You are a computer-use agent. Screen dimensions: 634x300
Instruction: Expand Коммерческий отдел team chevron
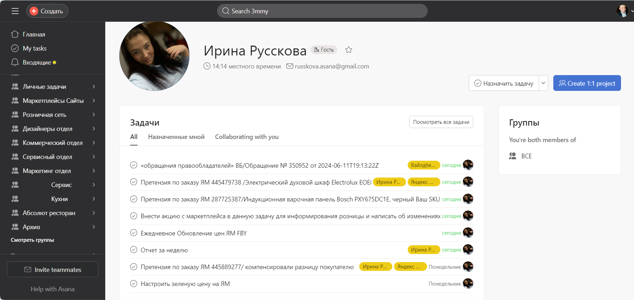click(x=94, y=143)
